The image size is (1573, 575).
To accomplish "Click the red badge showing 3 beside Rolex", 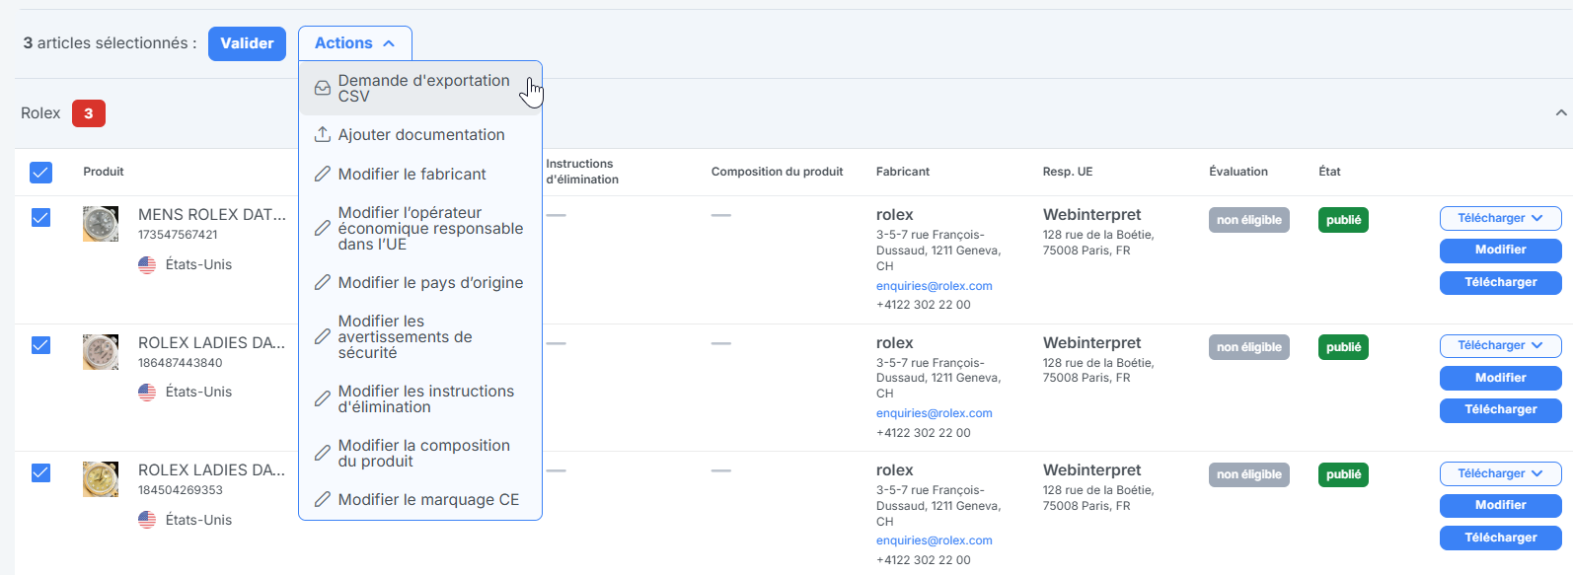I will (x=89, y=113).
